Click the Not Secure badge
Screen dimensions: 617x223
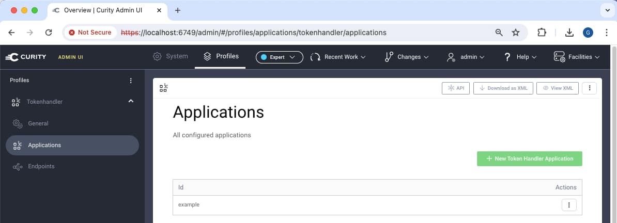click(90, 33)
